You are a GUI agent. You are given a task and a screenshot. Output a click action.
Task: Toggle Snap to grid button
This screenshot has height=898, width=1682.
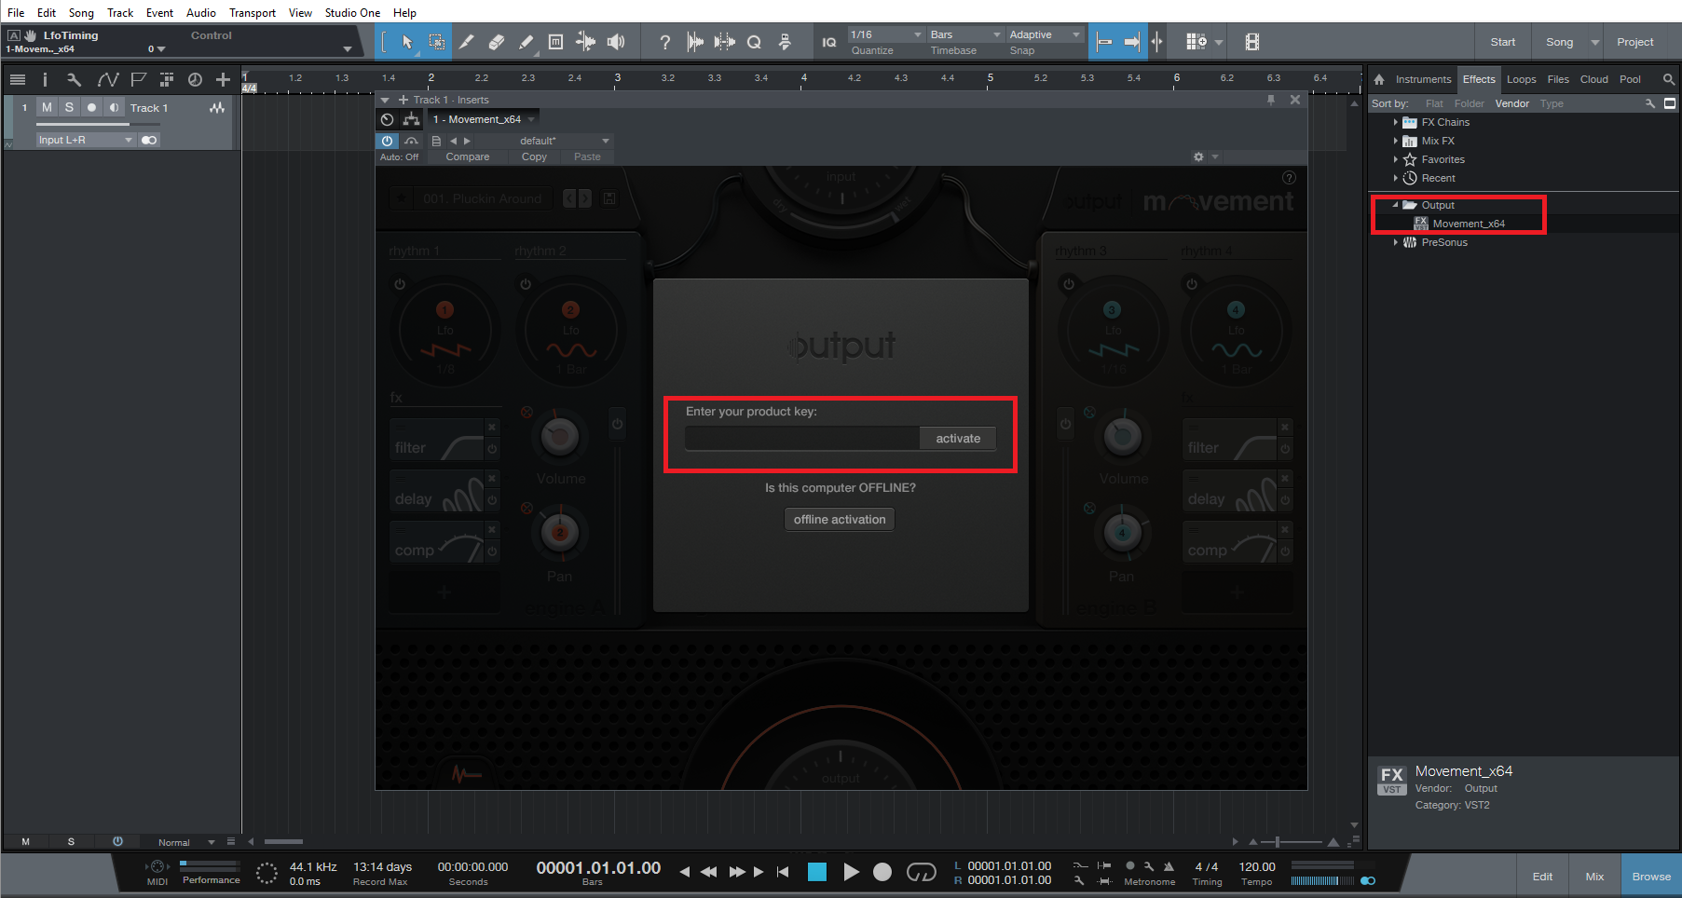1104,42
